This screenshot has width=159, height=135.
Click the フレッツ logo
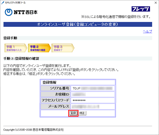point(141,9)
